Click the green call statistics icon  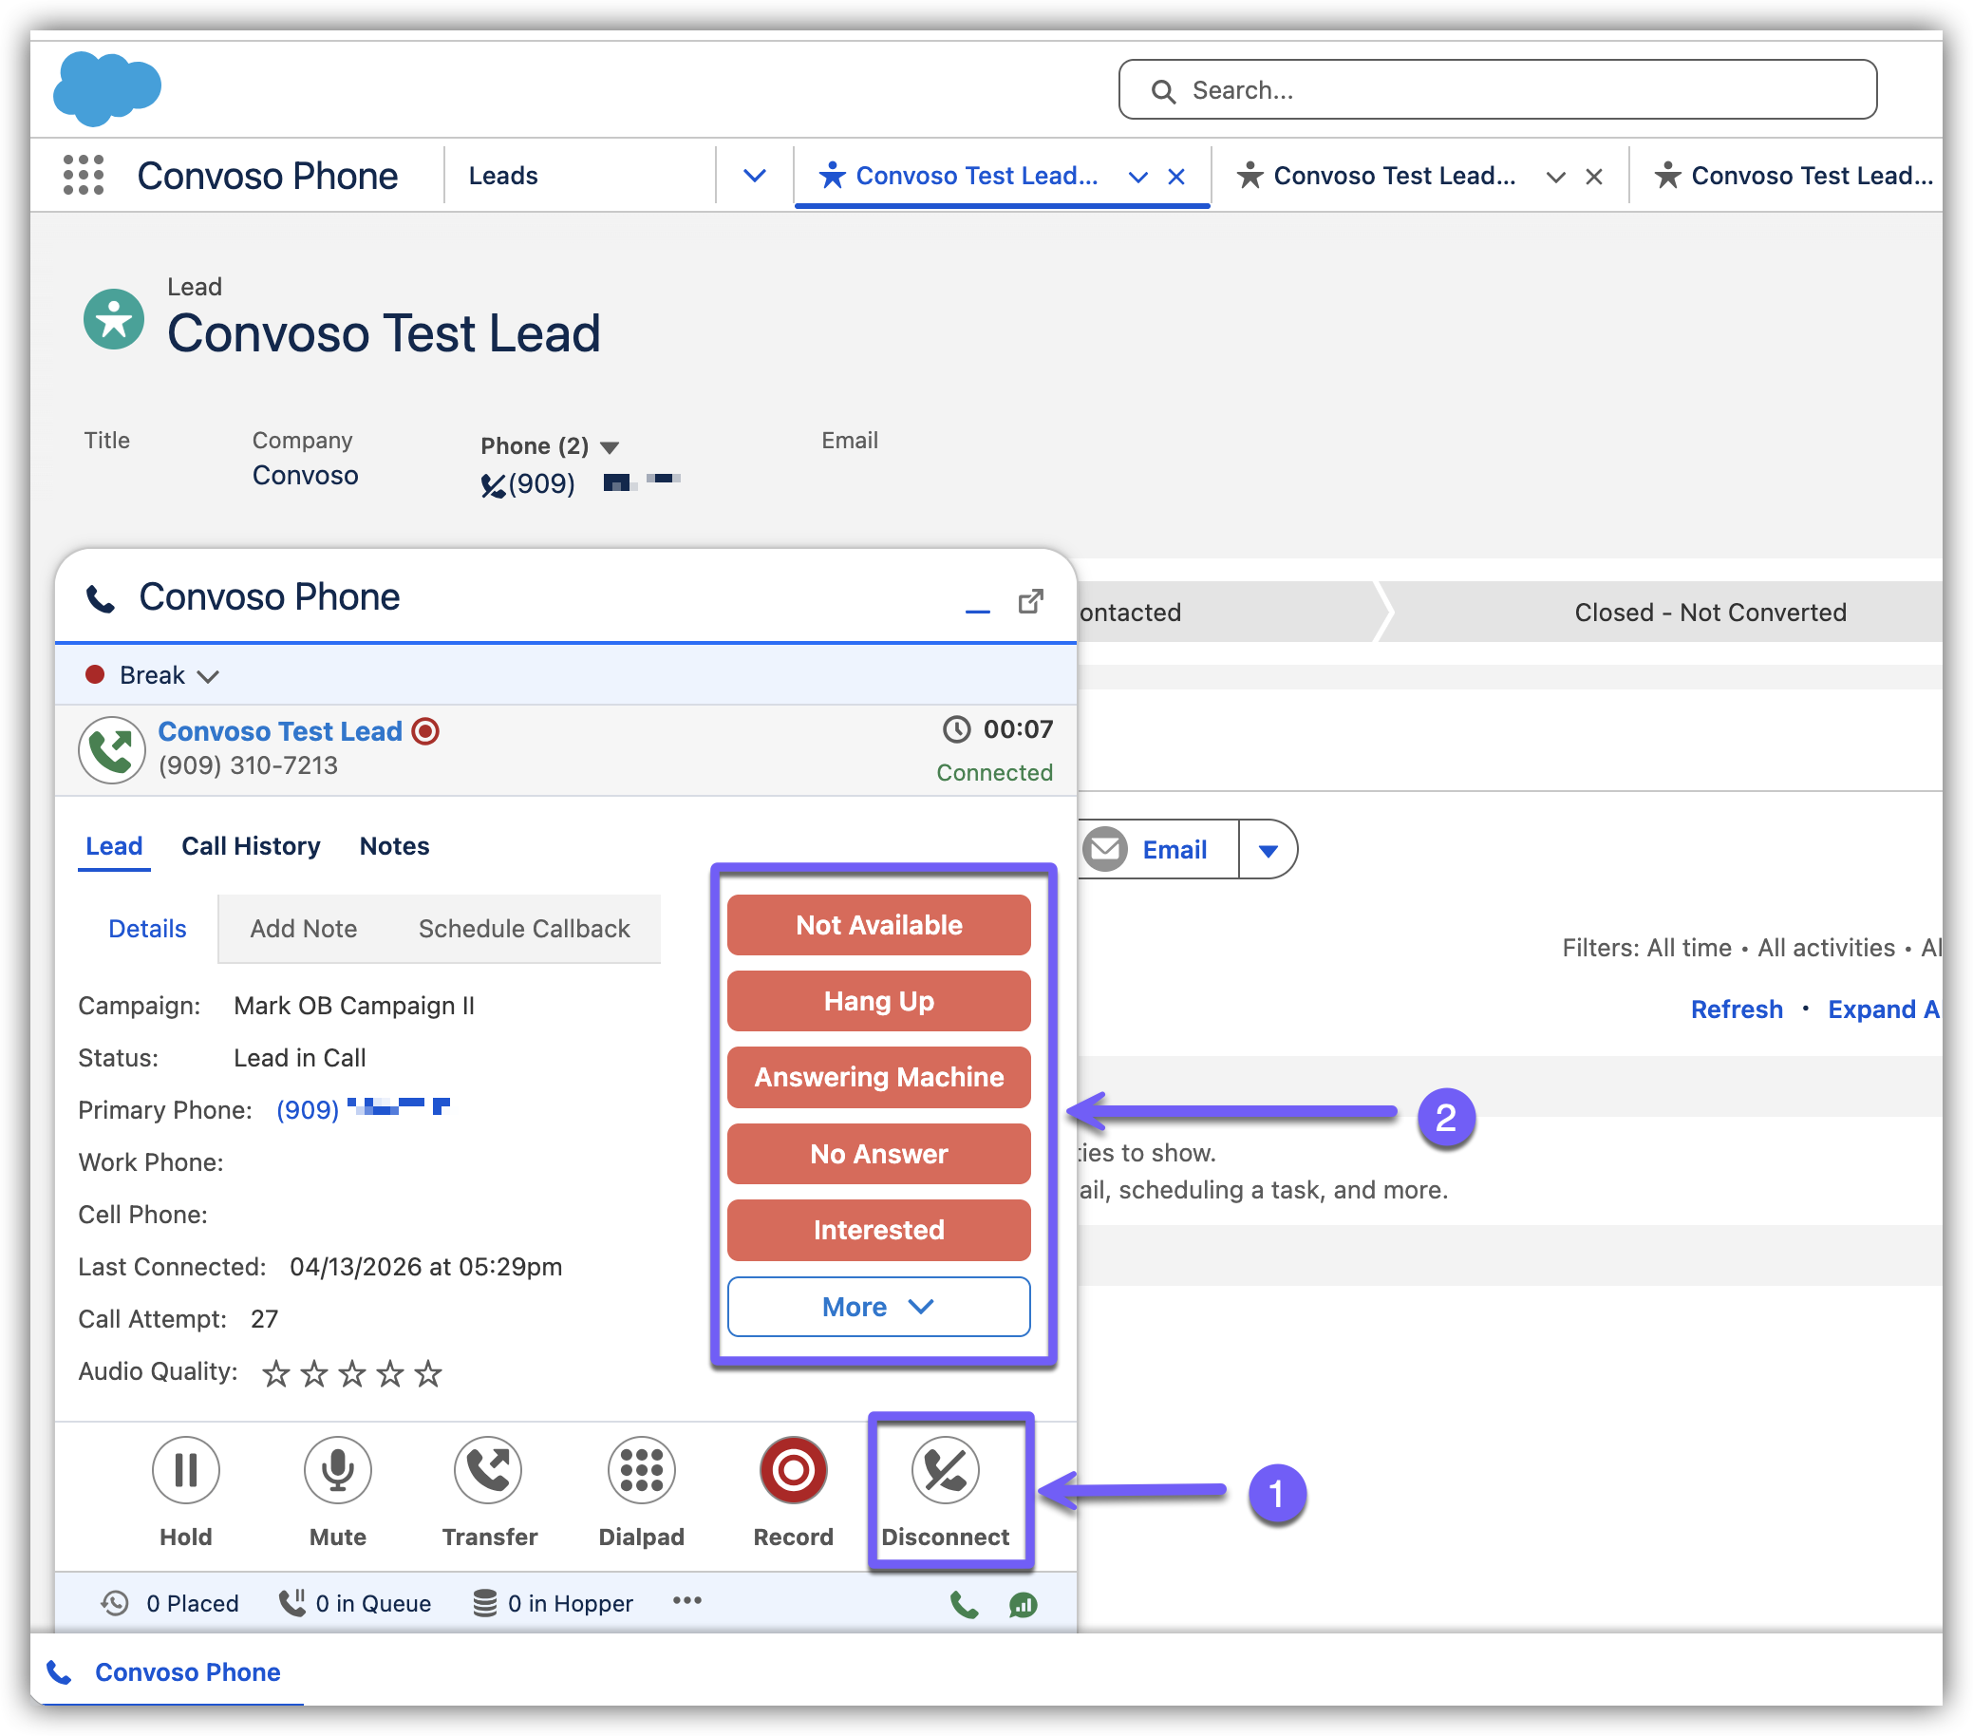[1023, 1605]
